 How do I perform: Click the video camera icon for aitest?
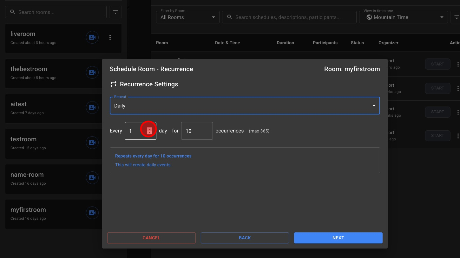pyautogui.click(x=92, y=107)
